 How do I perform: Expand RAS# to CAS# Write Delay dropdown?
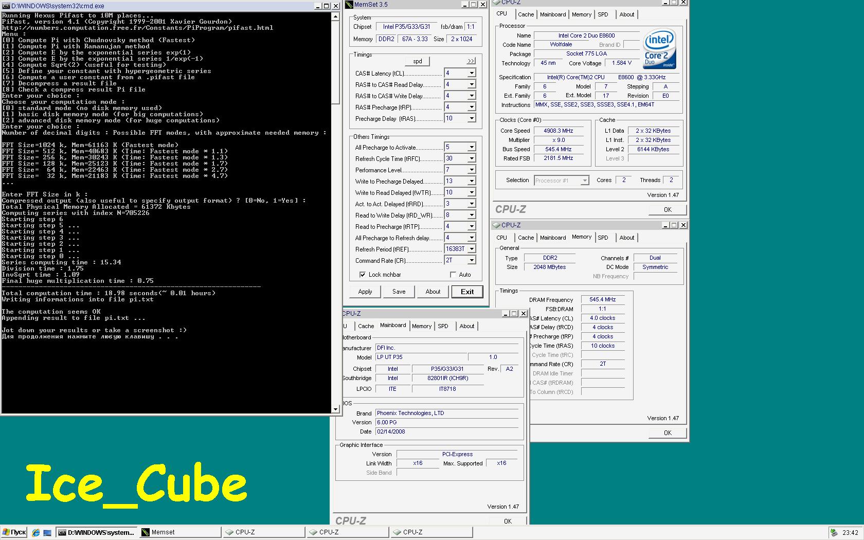tap(471, 96)
